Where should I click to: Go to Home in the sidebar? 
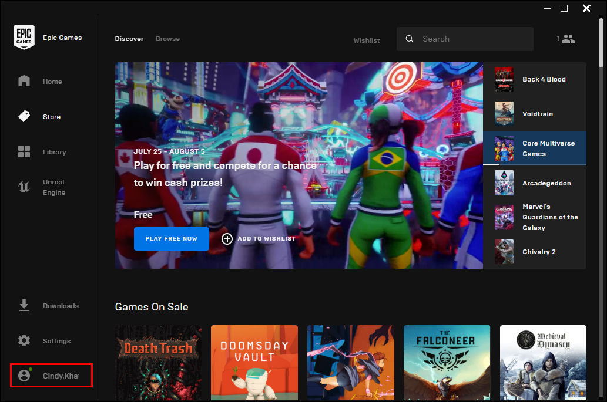[x=52, y=82]
